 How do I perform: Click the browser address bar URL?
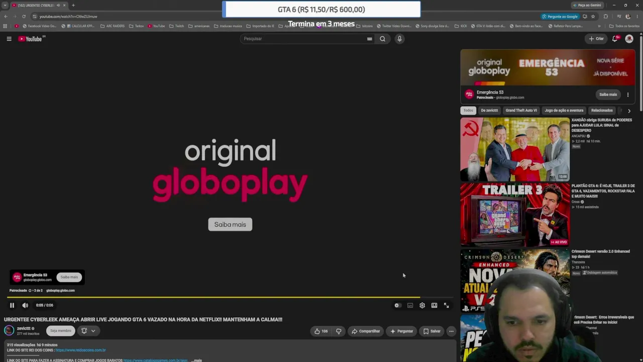68,17
